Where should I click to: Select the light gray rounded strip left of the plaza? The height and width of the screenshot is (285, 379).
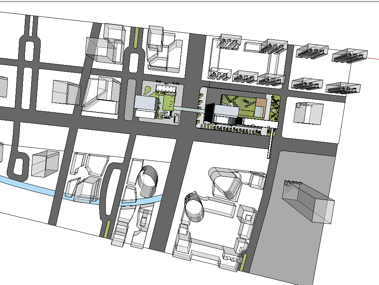point(130,99)
